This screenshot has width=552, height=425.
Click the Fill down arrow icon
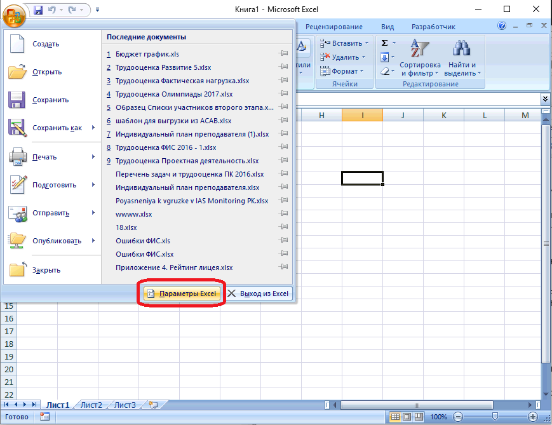click(x=385, y=57)
